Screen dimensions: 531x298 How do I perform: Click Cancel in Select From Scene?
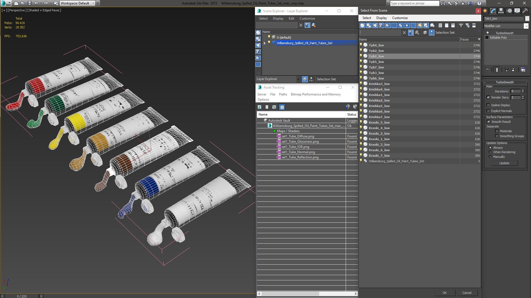pyautogui.click(x=467, y=293)
